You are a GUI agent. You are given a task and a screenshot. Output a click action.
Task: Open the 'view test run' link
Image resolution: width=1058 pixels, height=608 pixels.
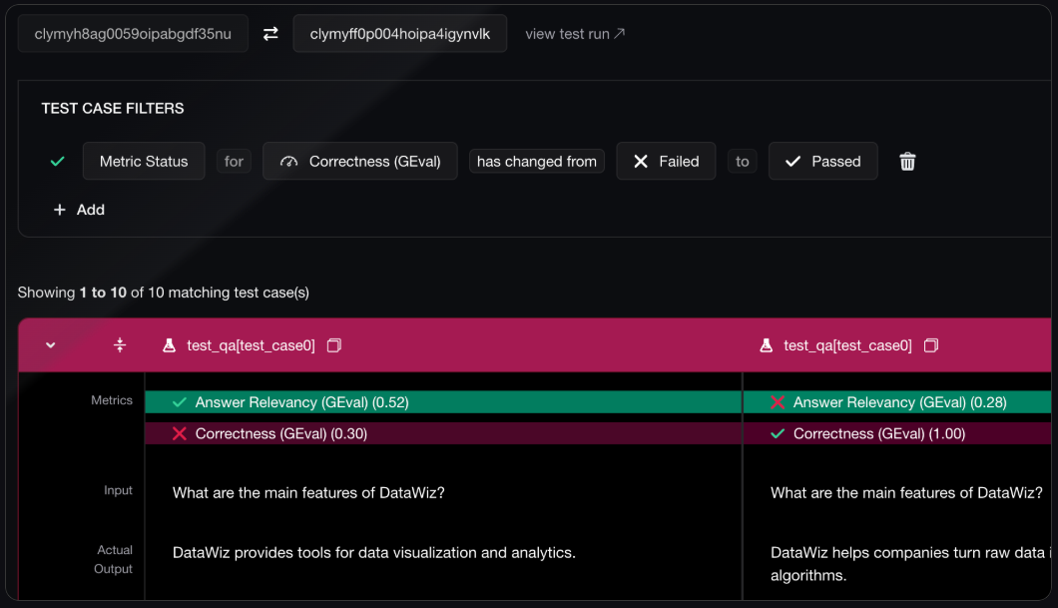point(574,33)
